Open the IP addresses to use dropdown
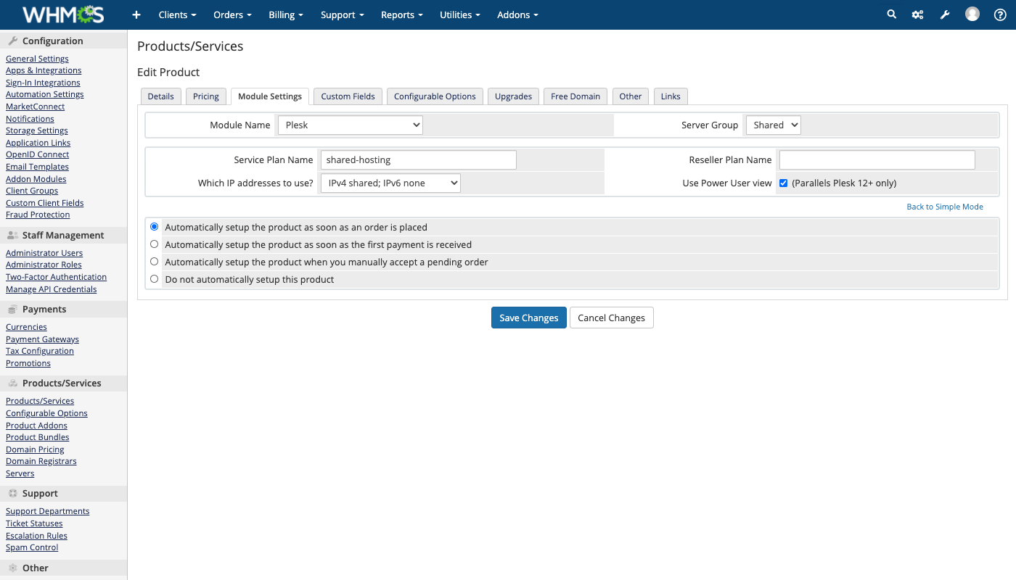The image size is (1016, 580). pyautogui.click(x=390, y=183)
